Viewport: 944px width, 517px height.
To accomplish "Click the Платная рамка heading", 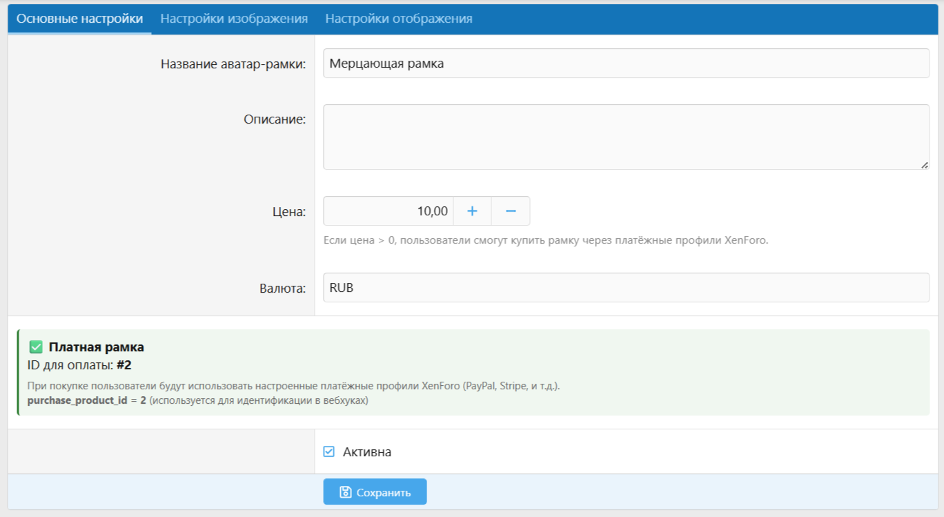I will 96,347.
